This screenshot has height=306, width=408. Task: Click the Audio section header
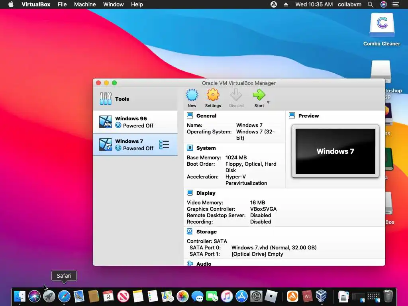pos(204,264)
